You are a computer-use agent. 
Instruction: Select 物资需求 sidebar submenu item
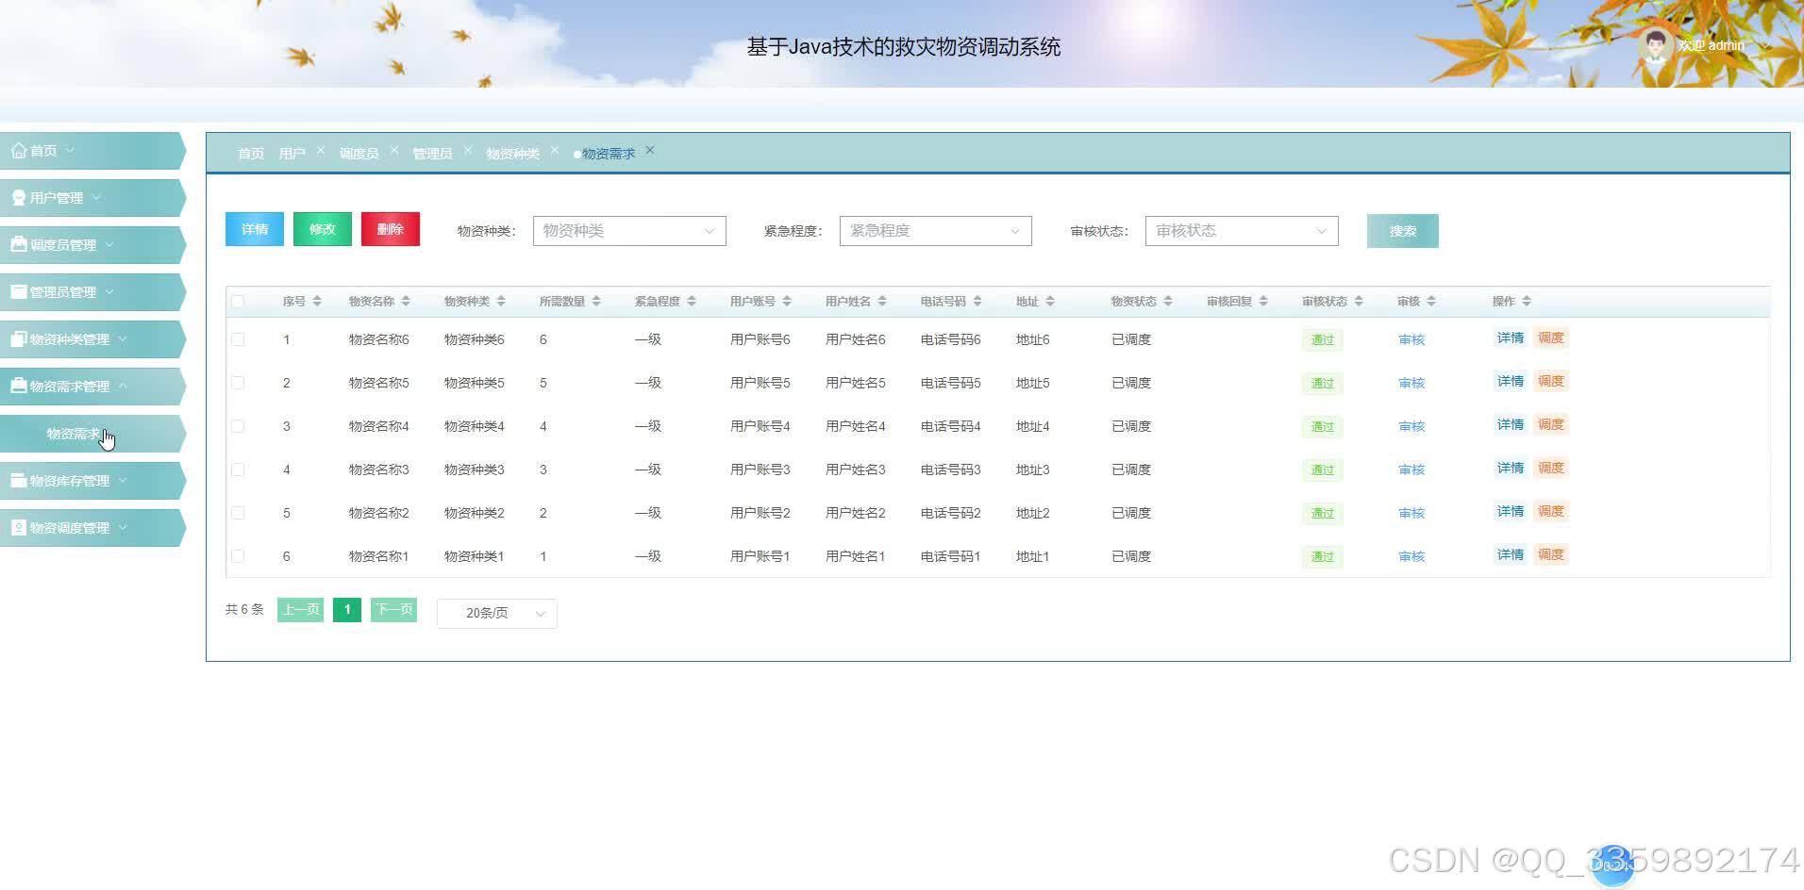(x=92, y=434)
